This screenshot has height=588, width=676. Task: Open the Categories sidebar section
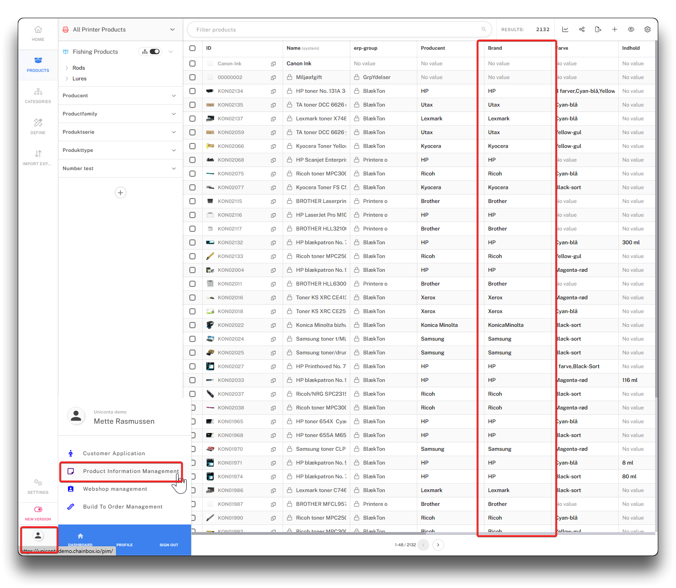pyautogui.click(x=38, y=95)
